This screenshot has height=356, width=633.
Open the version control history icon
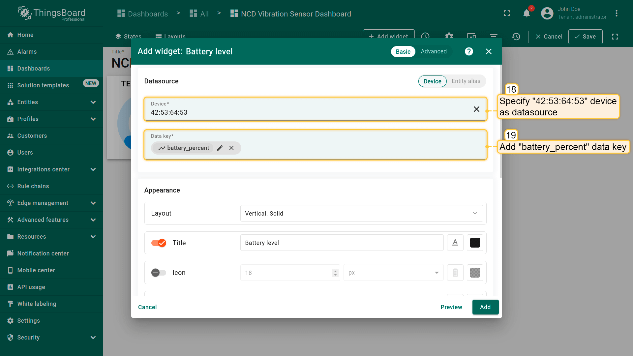[x=516, y=37]
